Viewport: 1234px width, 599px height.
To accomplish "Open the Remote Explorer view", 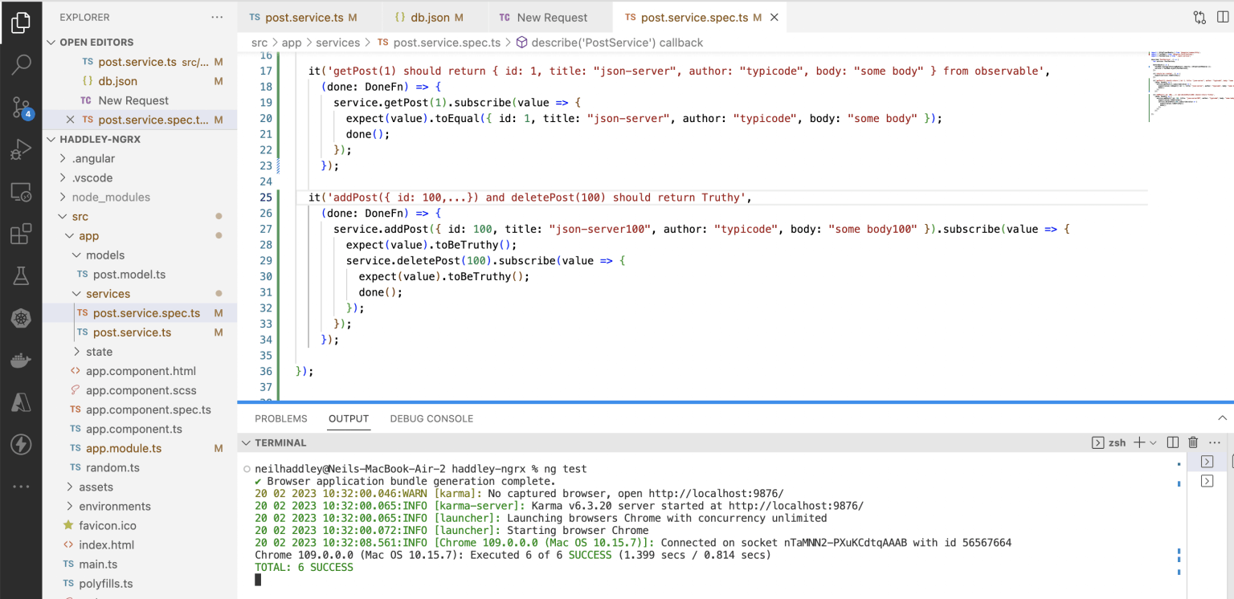I will click(21, 192).
